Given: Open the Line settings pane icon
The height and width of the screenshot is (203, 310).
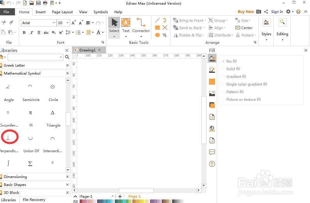Looking at the screenshot, I should click(212, 70).
